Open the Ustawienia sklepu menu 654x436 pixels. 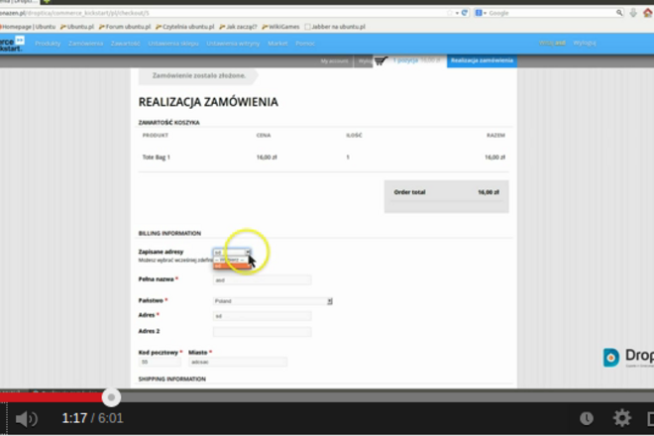click(173, 44)
